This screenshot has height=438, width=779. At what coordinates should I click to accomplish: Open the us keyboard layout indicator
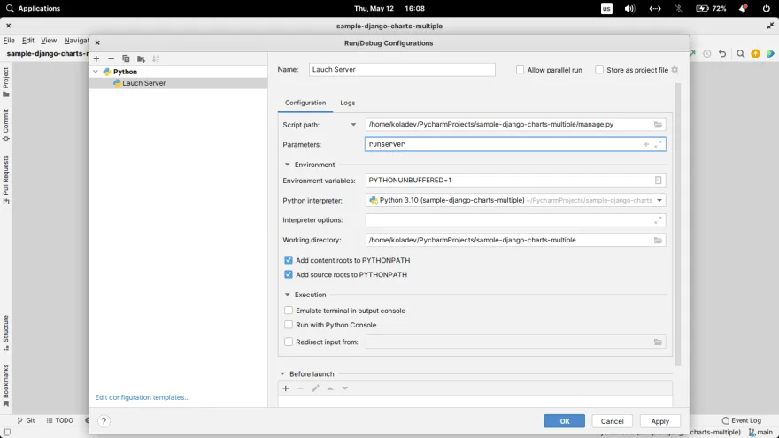tap(606, 9)
